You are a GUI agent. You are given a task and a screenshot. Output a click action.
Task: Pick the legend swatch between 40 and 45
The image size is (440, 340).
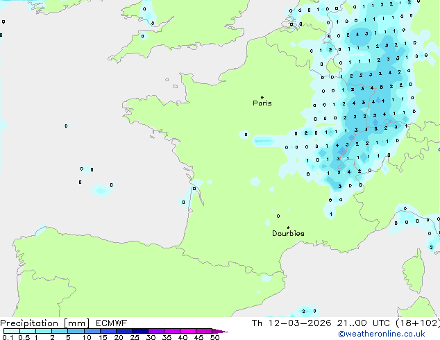188,331
